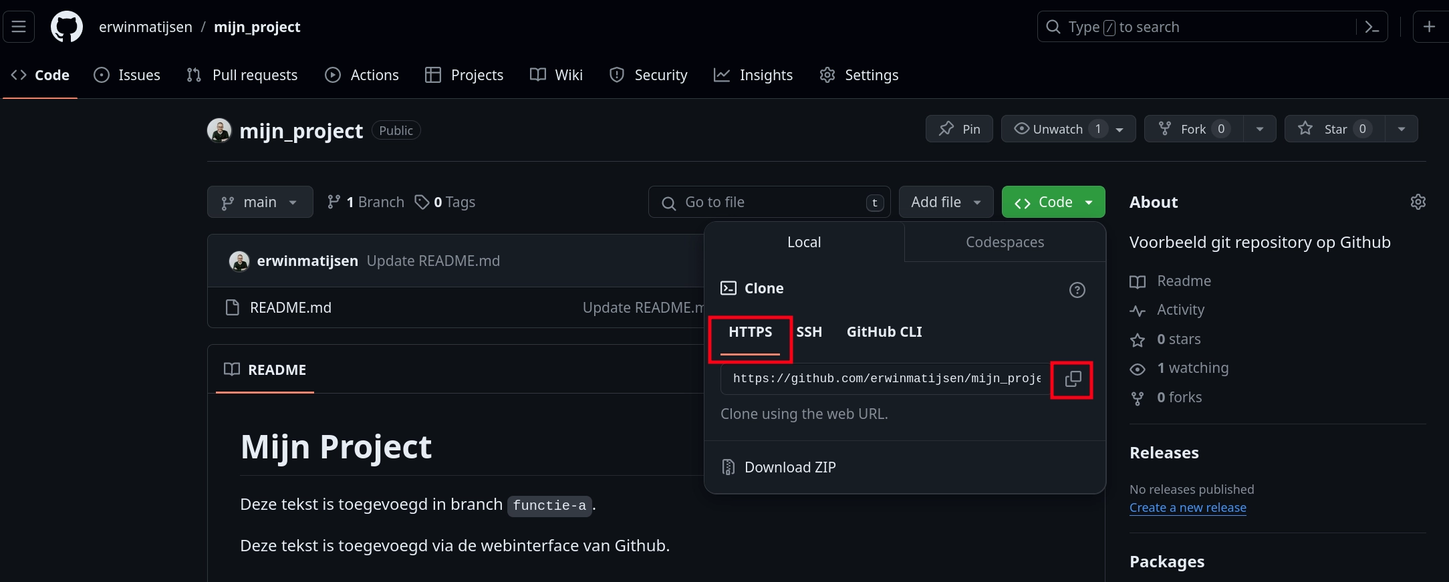The height and width of the screenshot is (582, 1449).
Task: Click the 'Clone using the web URL.' text
Action: click(x=804, y=414)
